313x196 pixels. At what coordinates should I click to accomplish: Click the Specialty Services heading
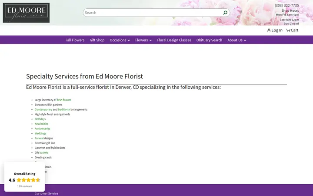pos(84,76)
